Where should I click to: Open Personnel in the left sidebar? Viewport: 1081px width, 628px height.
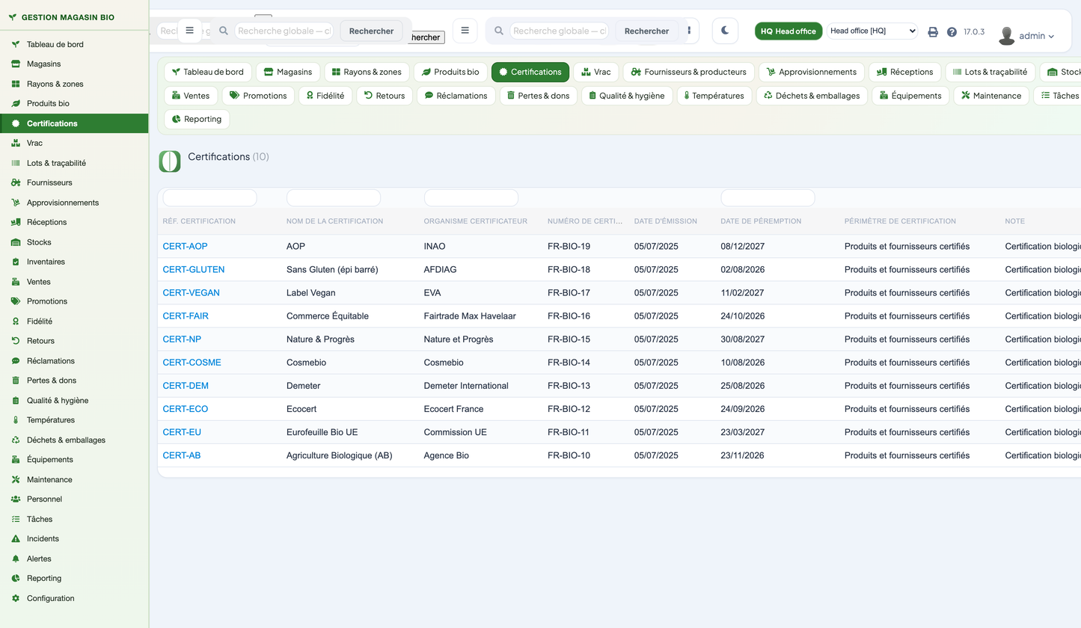click(74, 499)
